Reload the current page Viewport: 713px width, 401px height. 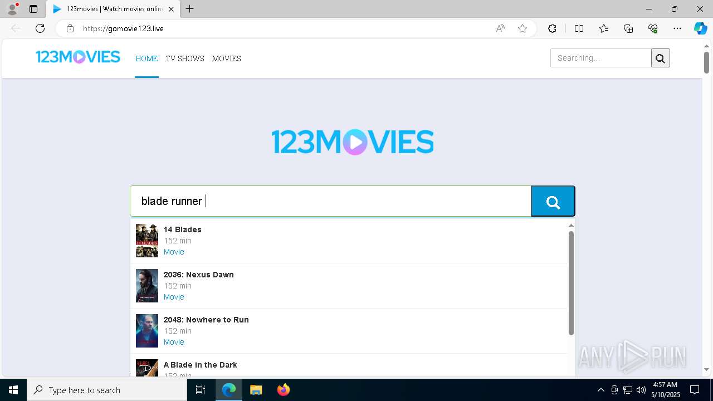(40, 28)
